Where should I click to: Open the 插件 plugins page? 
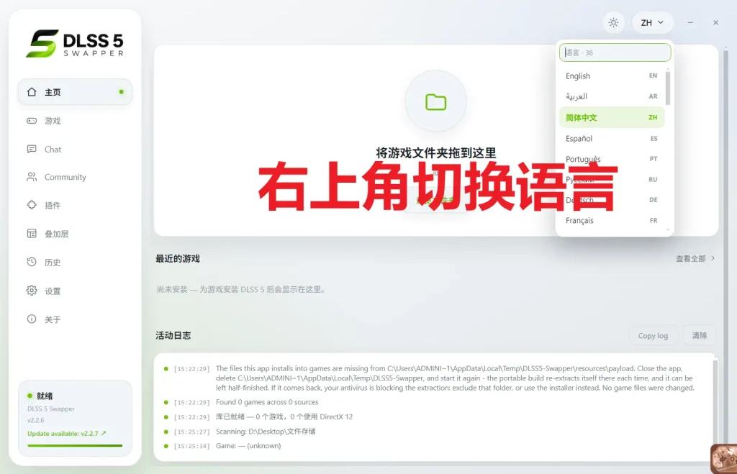[x=75, y=205]
